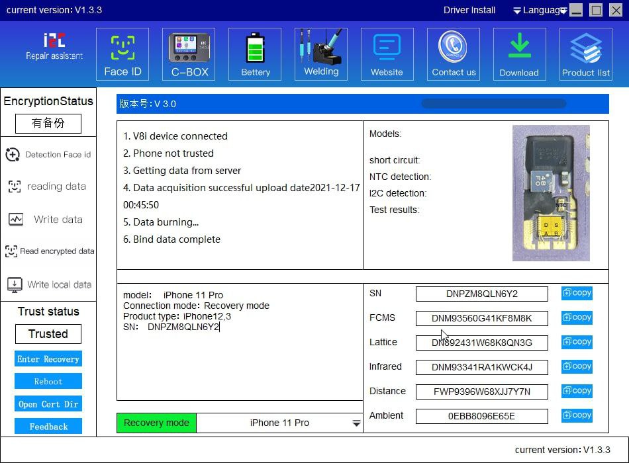Click the Lattice input field
This screenshot has height=463, width=629.
[482, 343]
